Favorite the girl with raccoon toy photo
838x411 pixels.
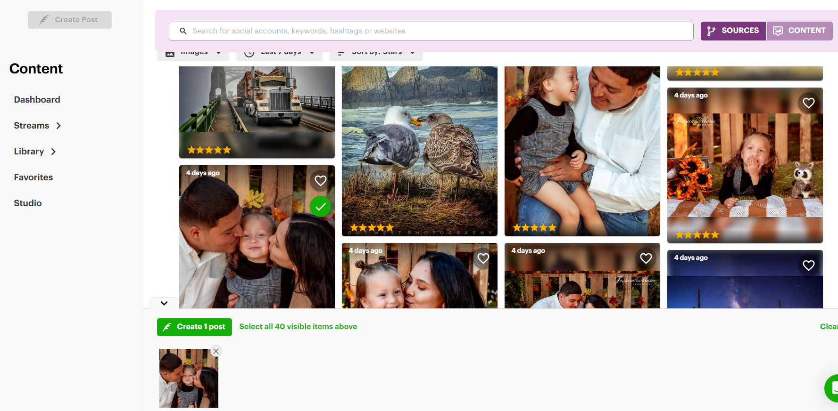pyautogui.click(x=809, y=103)
